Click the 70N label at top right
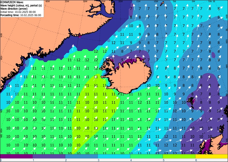Viewport: 228px width, 162px height. click(210, 1)
